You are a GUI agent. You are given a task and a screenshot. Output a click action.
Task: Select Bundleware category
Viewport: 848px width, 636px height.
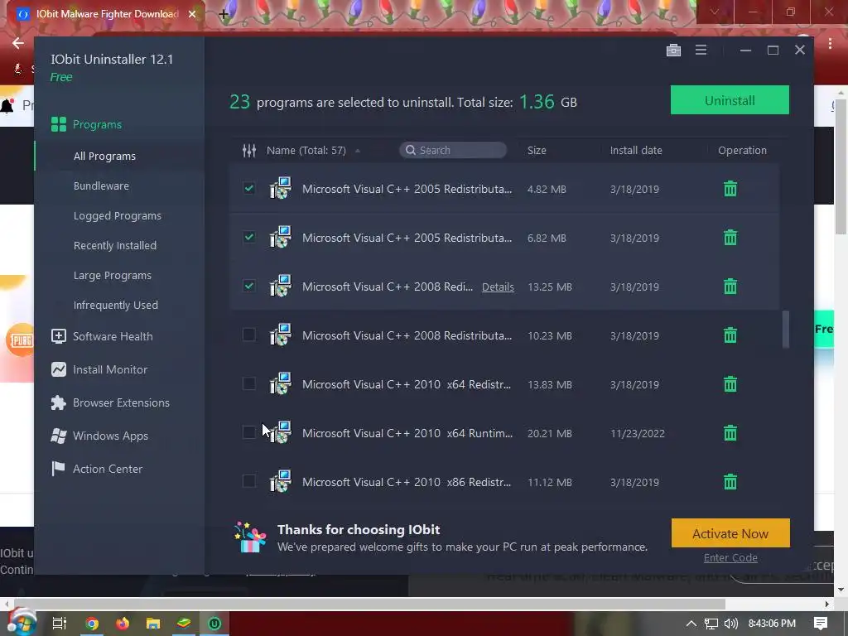101,185
